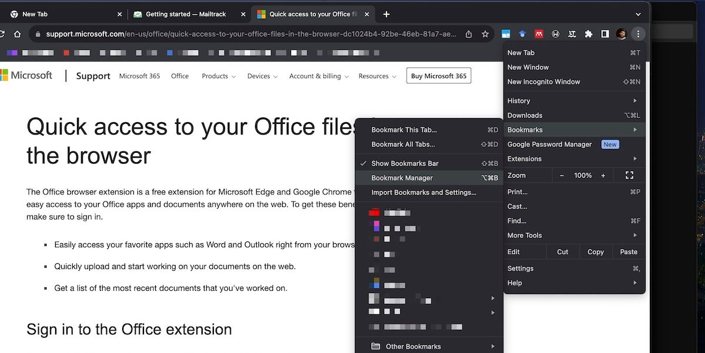Open the side panel icon
The image size is (705, 353).
(x=605, y=33)
